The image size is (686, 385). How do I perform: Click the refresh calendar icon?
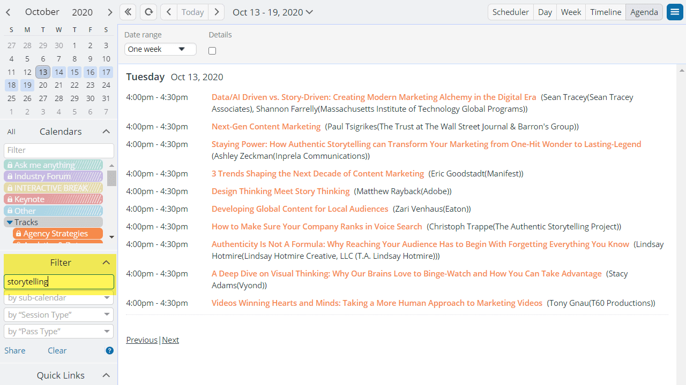point(148,12)
